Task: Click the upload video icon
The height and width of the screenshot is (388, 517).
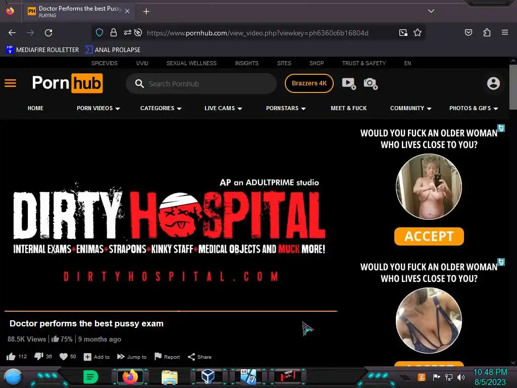Action: point(349,83)
